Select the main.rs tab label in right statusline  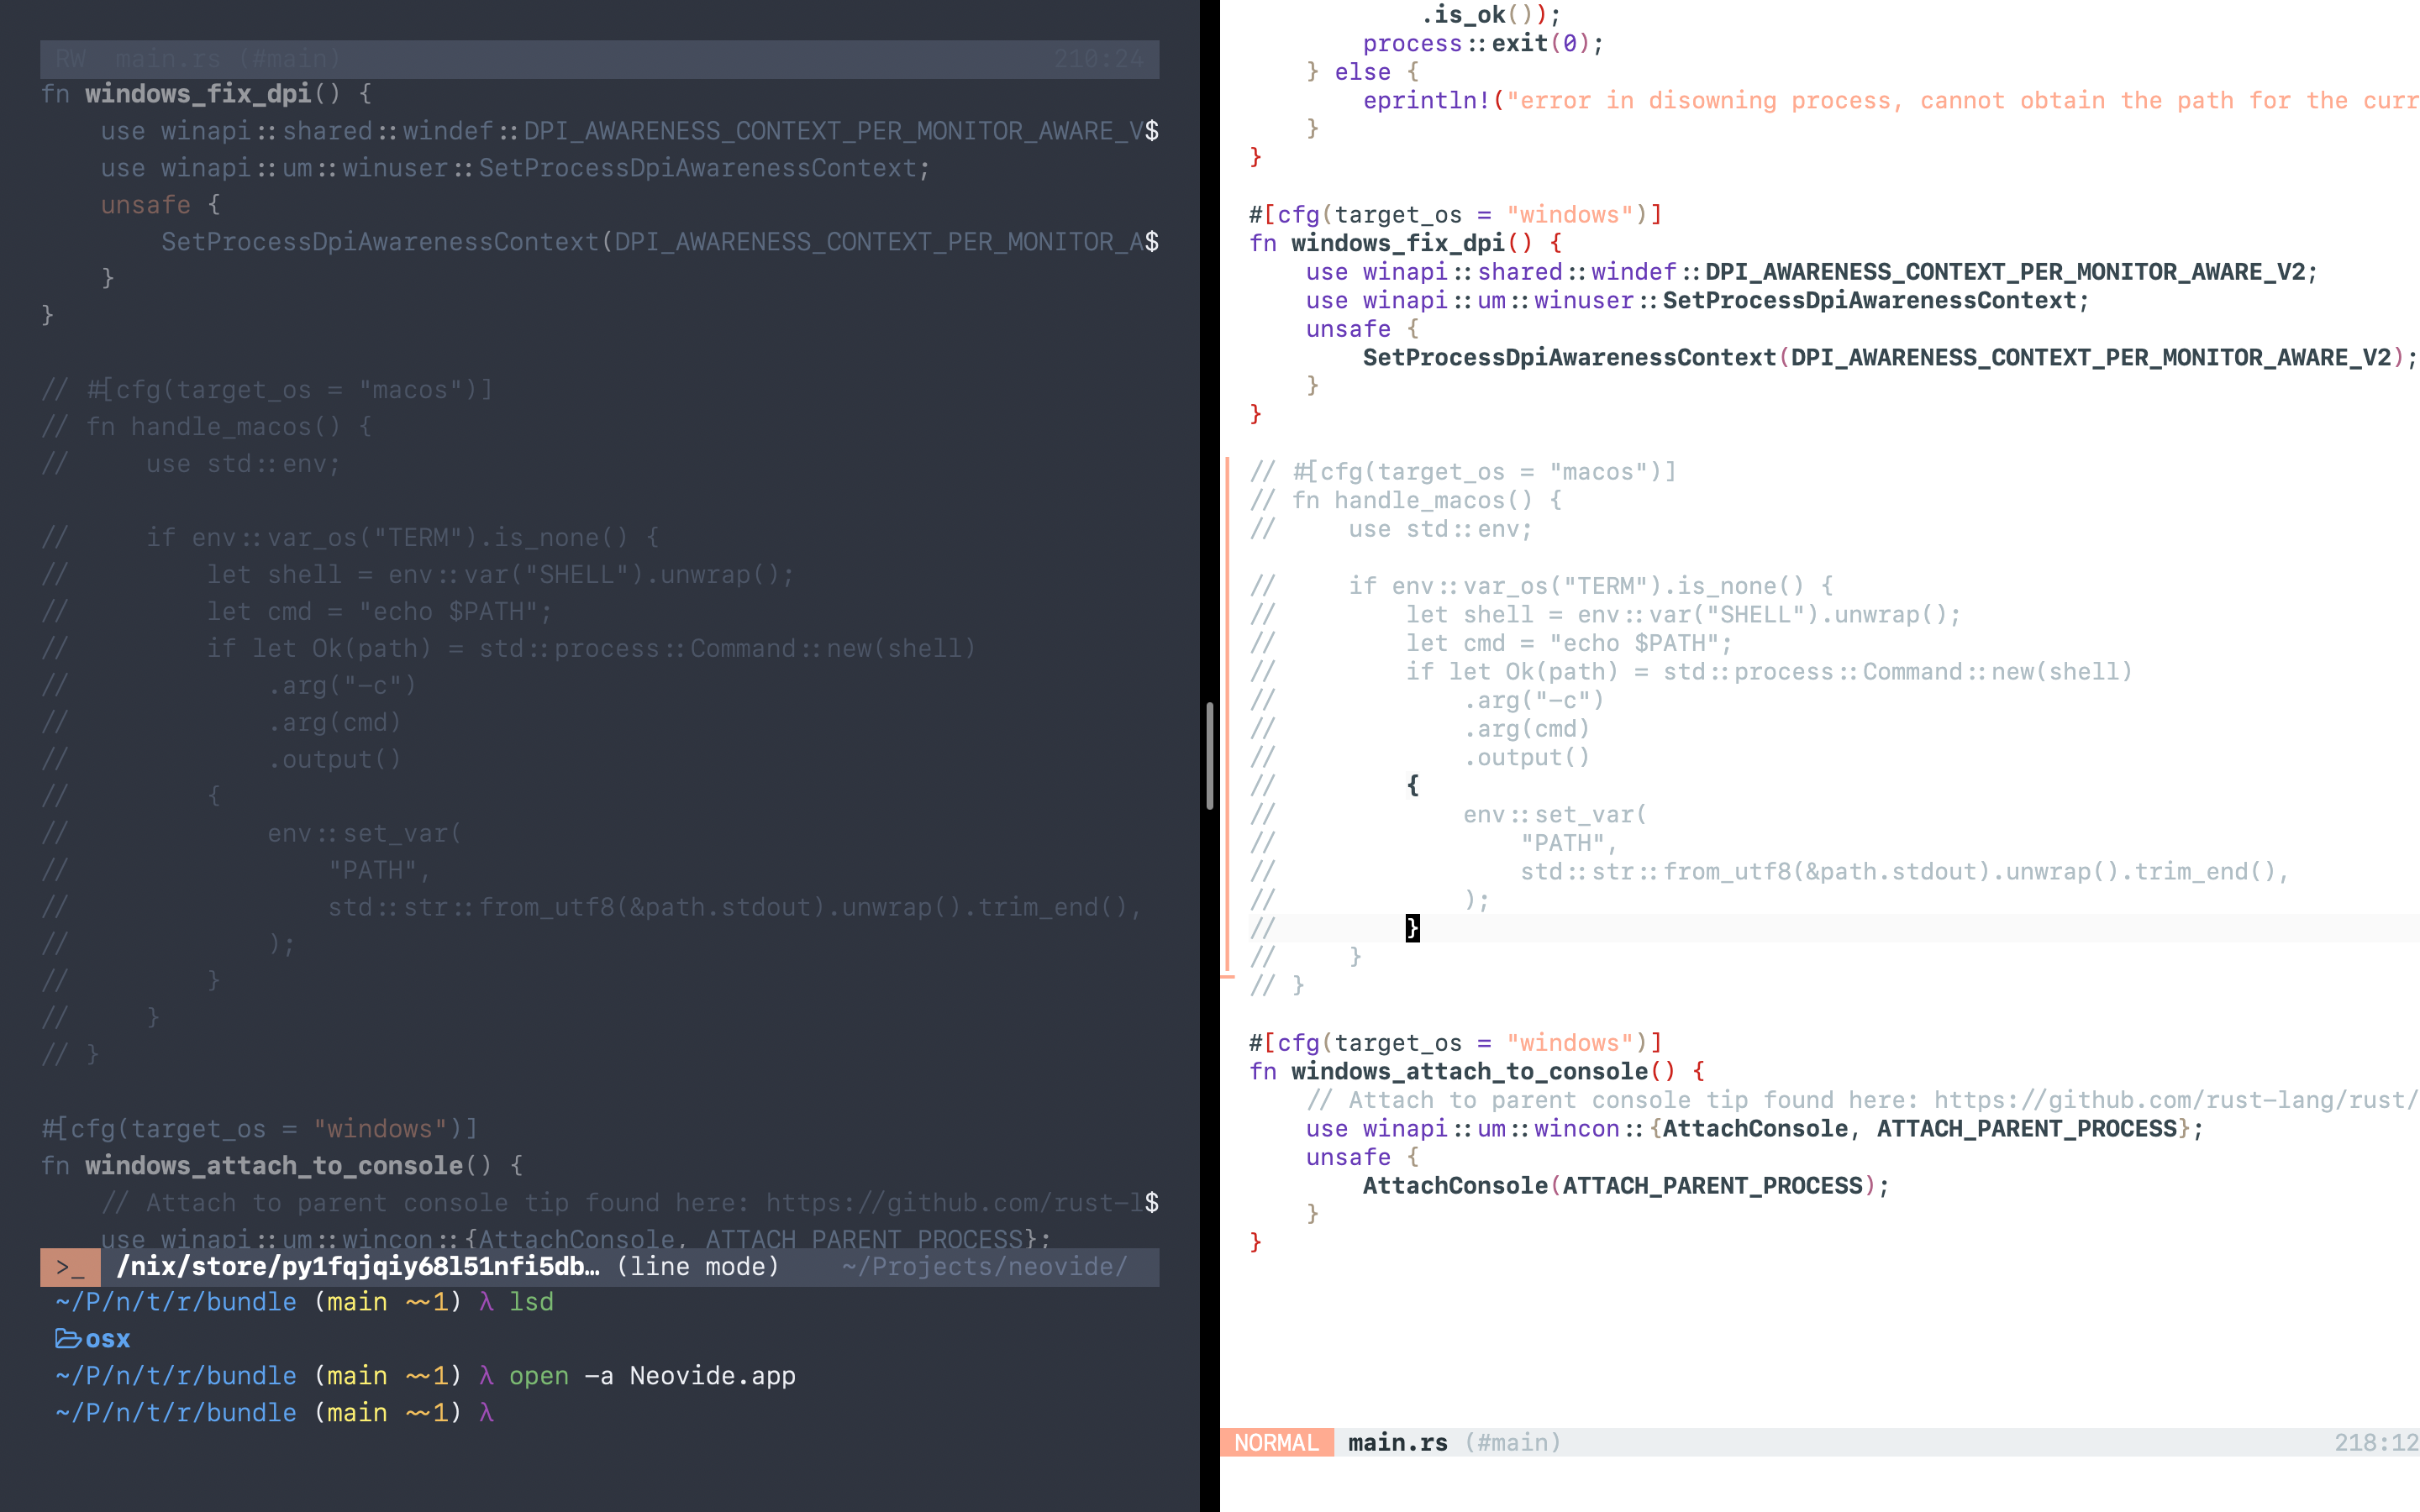pos(1397,1442)
